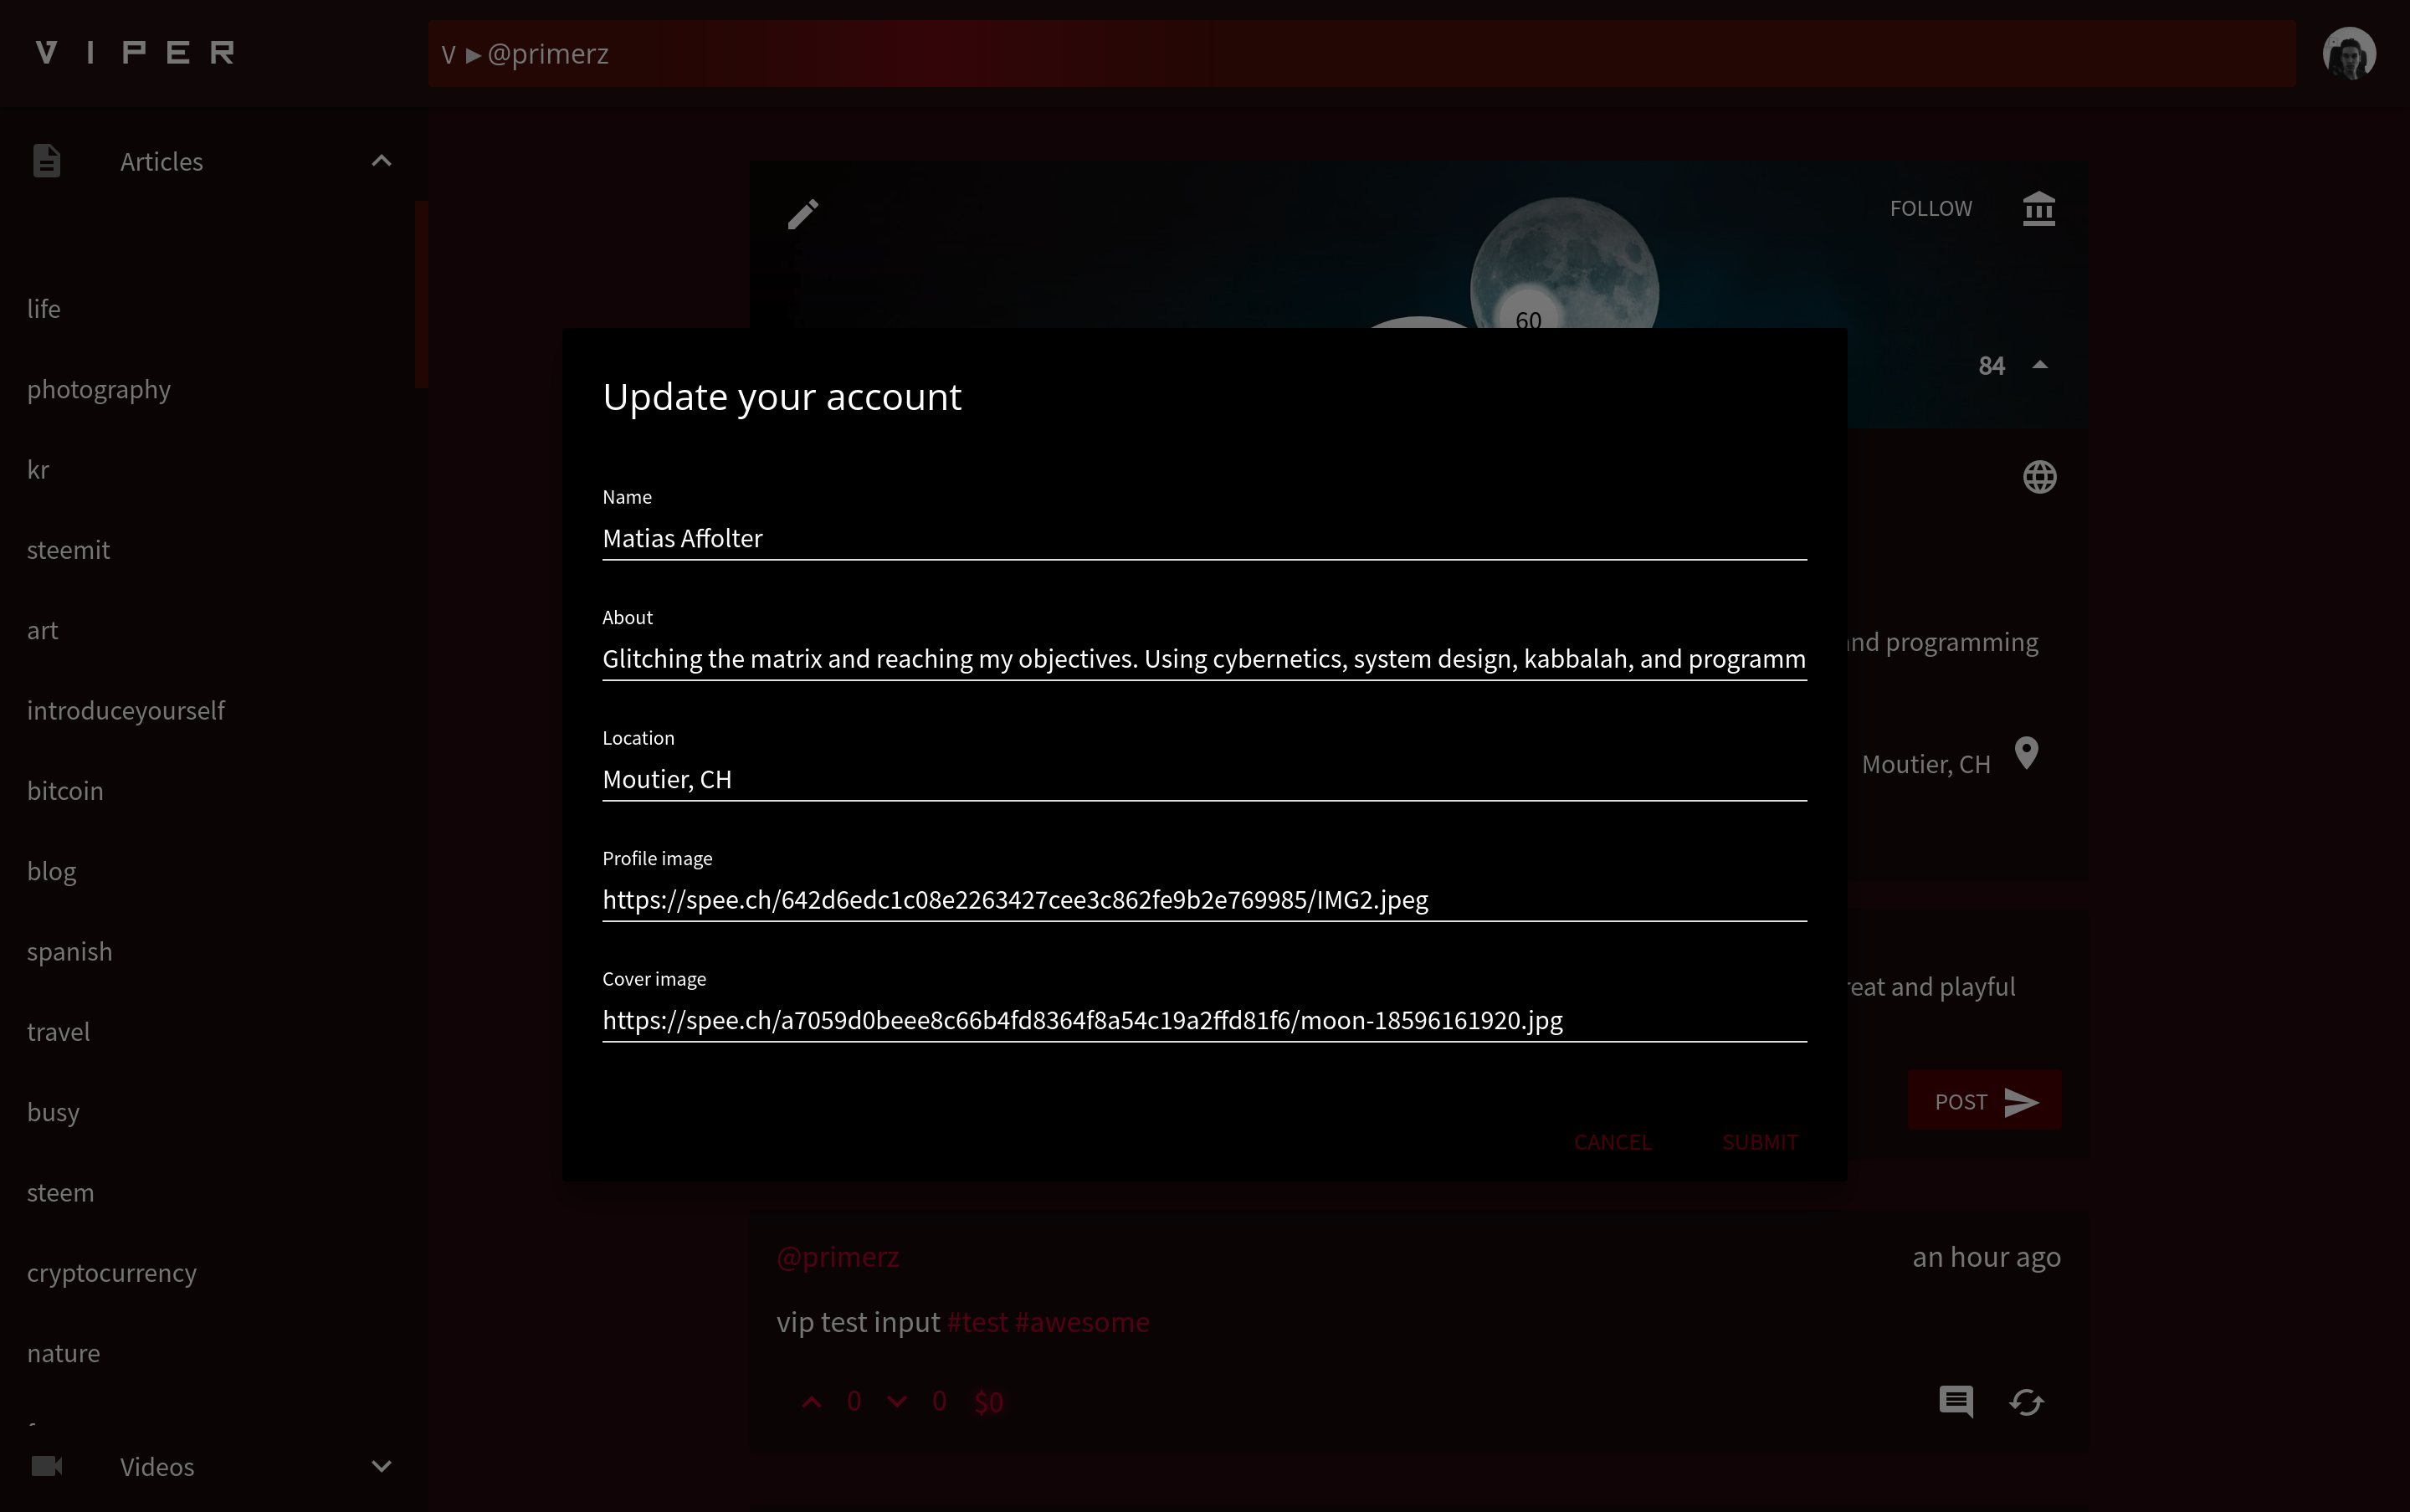
Task: Focus the Location input field
Action: (1204, 779)
